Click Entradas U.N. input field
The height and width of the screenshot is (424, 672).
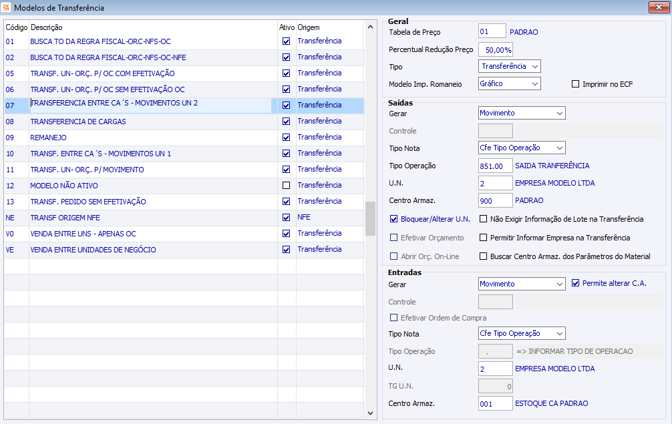click(496, 369)
